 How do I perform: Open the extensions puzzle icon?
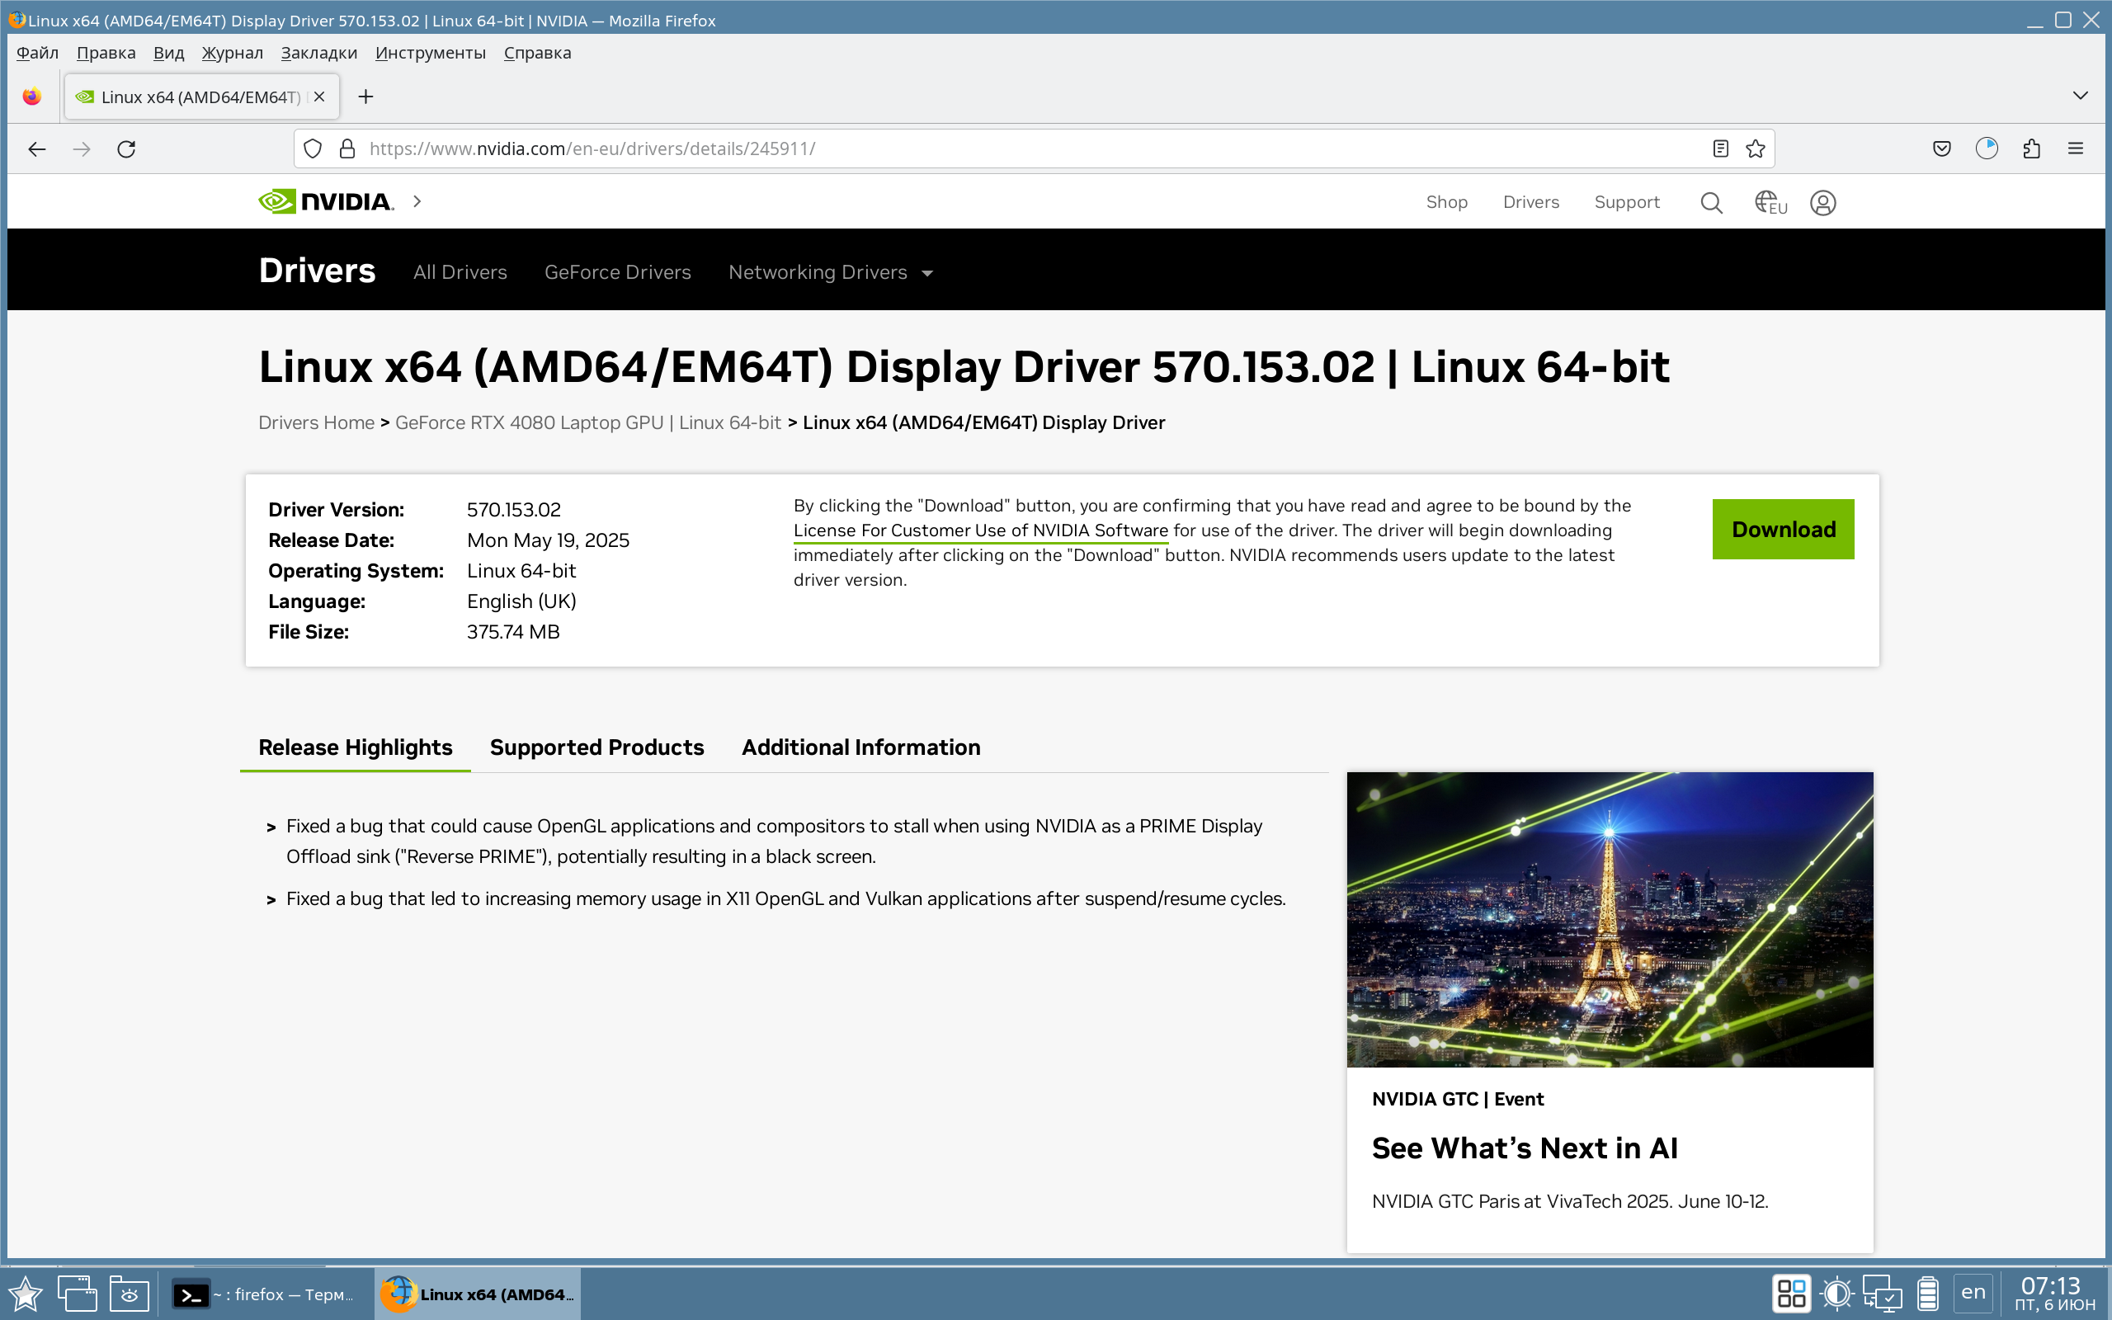tap(2031, 148)
